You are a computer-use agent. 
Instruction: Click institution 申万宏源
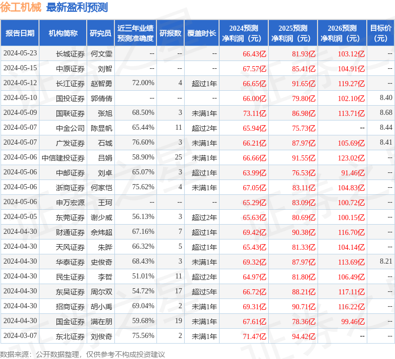click(x=70, y=203)
